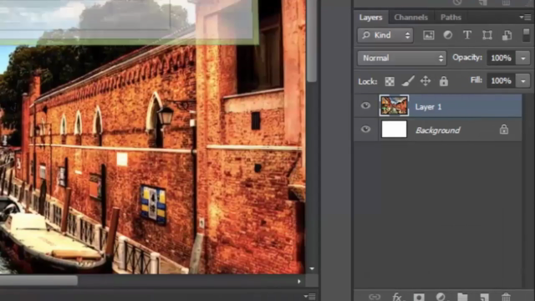Image resolution: width=535 pixels, height=301 pixels.
Task: Filter layers by pixel layer icon
Action: (429, 35)
